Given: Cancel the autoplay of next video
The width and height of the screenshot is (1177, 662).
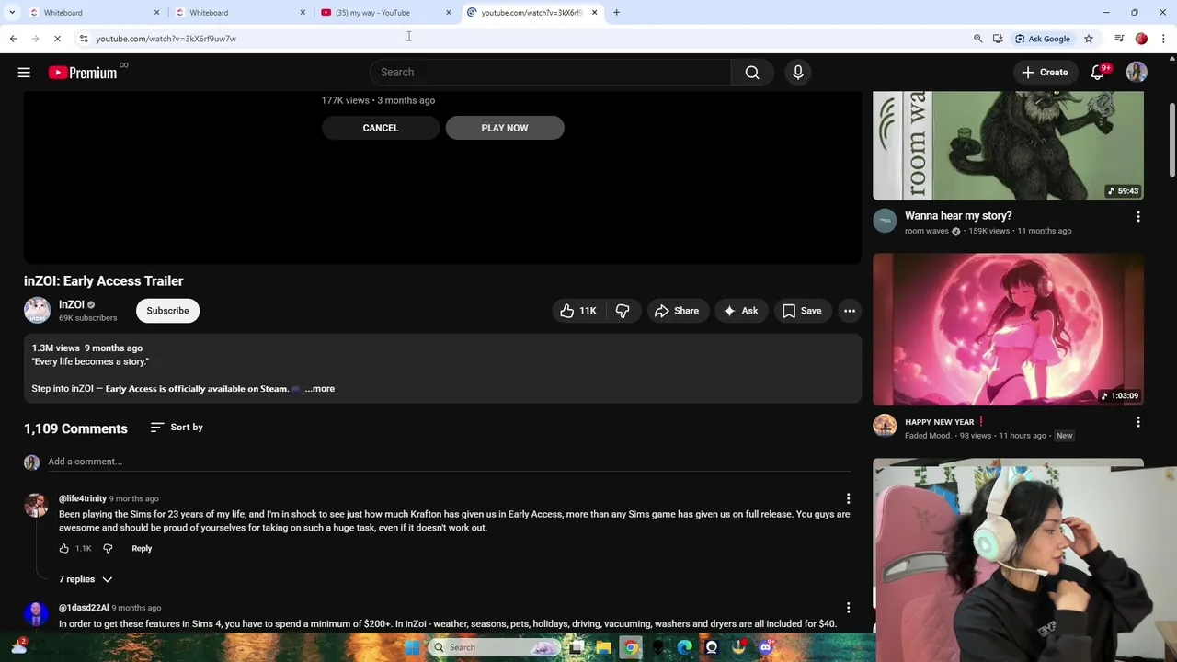Looking at the screenshot, I should point(381,128).
